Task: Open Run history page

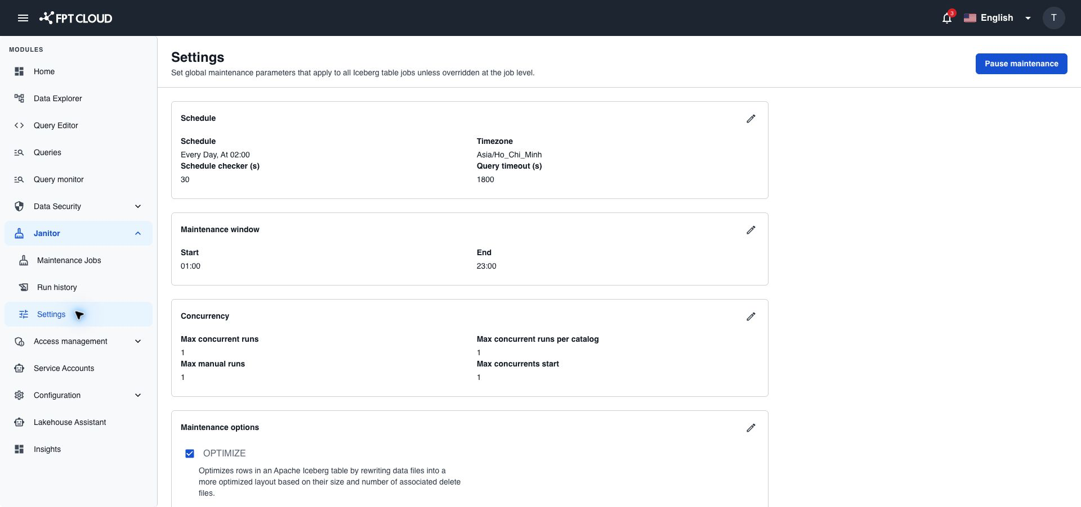Action: 78,287
